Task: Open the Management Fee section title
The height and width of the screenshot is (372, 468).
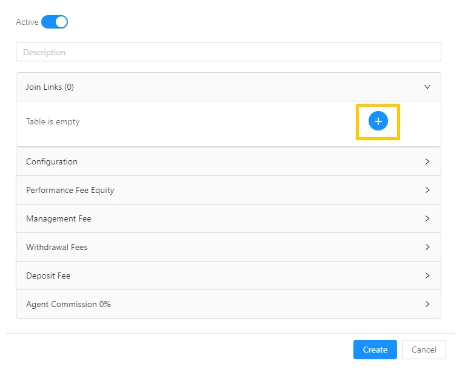Action: click(58, 218)
